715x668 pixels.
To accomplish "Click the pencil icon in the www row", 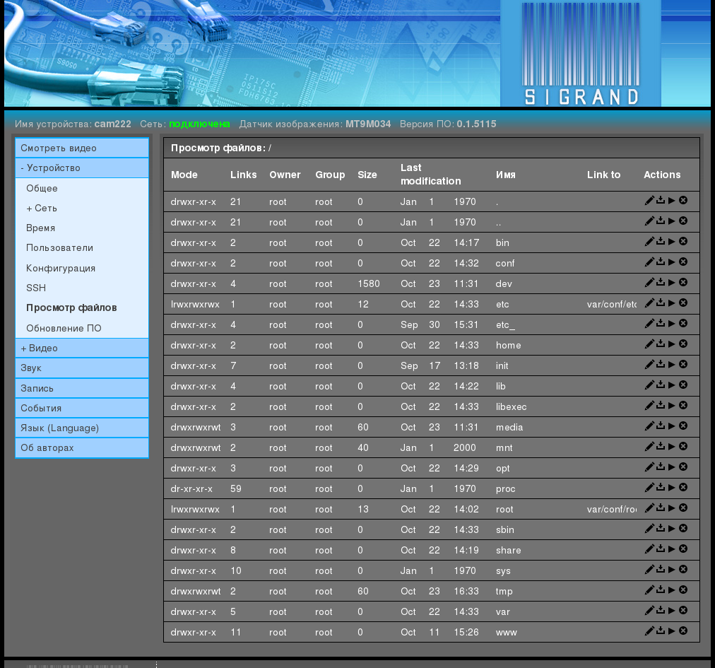I will pyautogui.click(x=649, y=631).
